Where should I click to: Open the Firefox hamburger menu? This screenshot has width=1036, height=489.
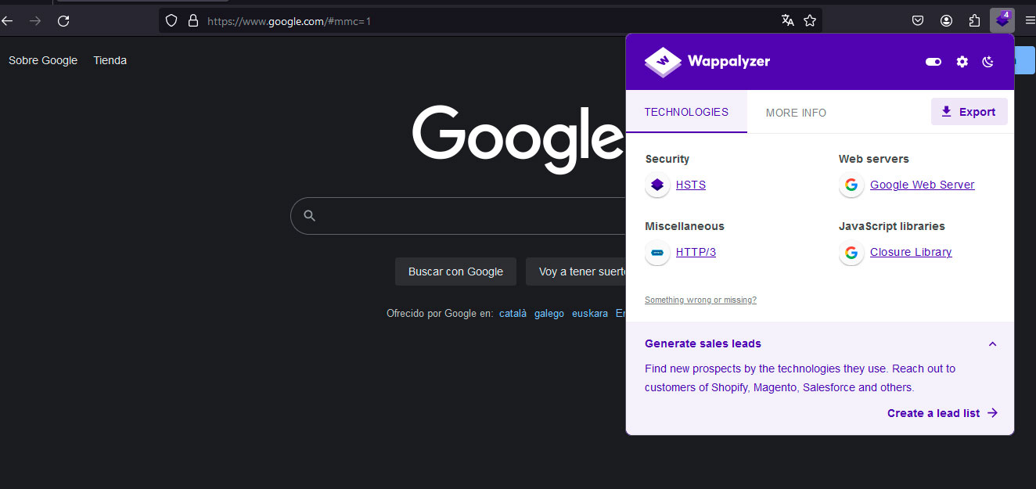point(1030,21)
